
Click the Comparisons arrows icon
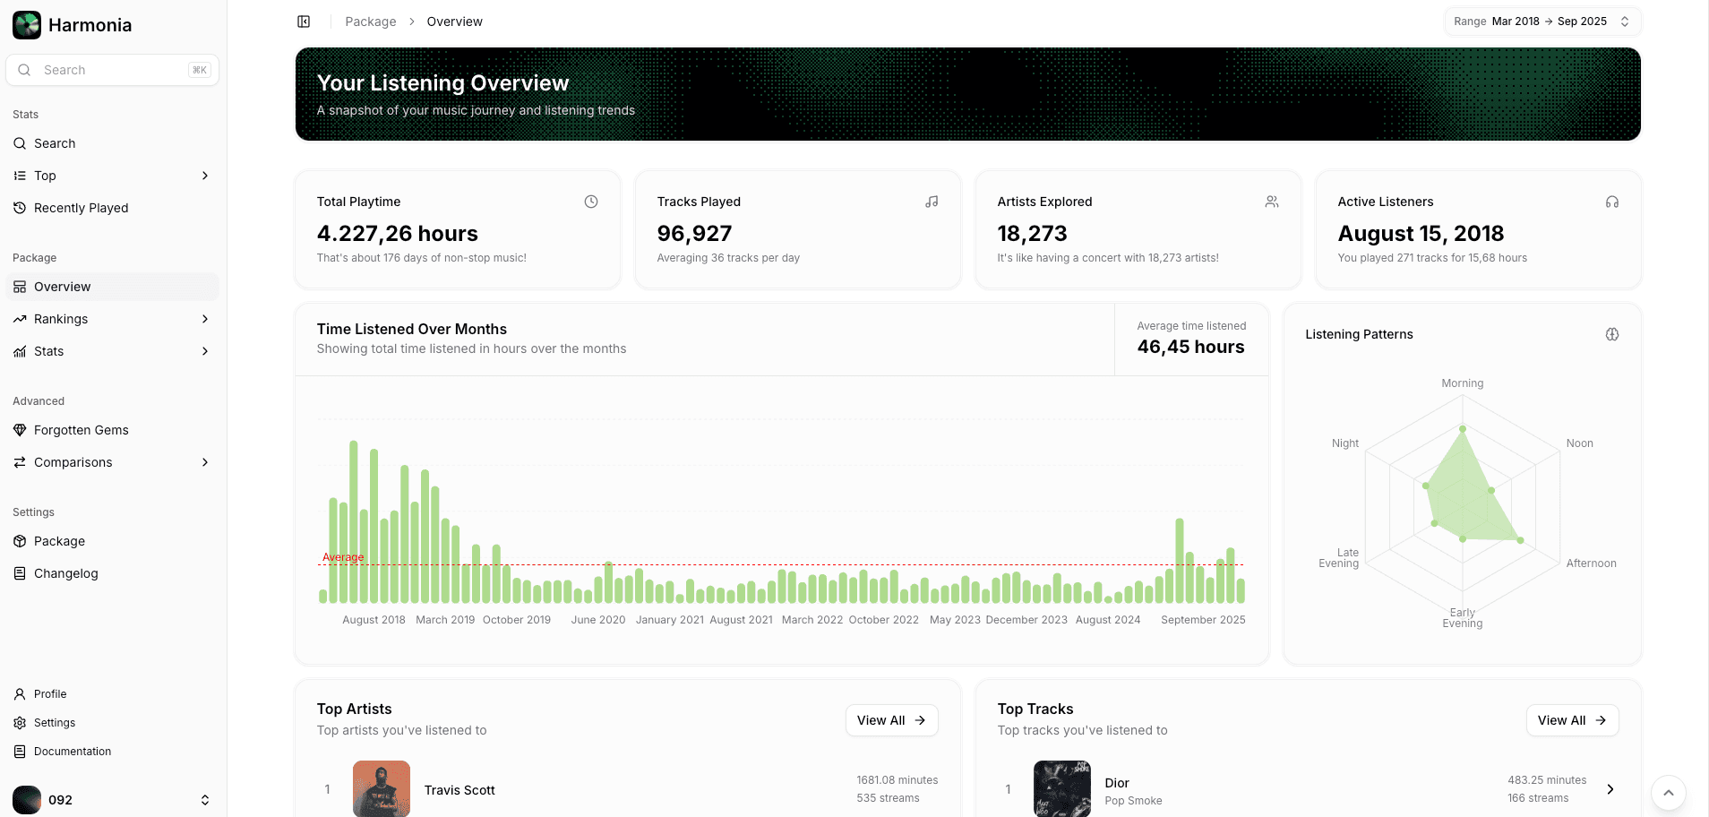[20, 462]
